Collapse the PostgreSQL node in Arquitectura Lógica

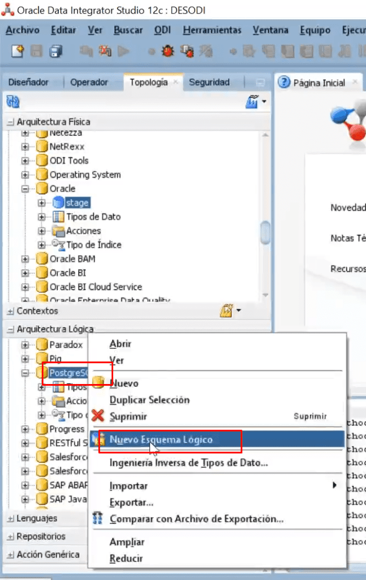(25, 373)
